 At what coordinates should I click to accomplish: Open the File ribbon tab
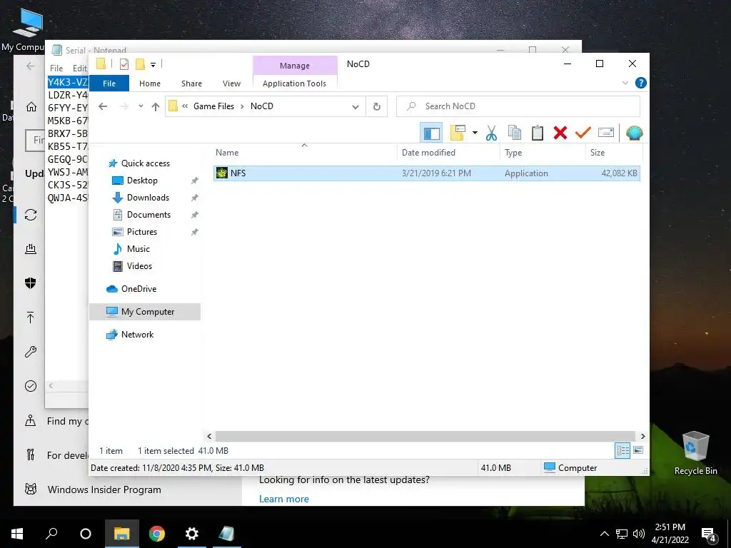(109, 83)
